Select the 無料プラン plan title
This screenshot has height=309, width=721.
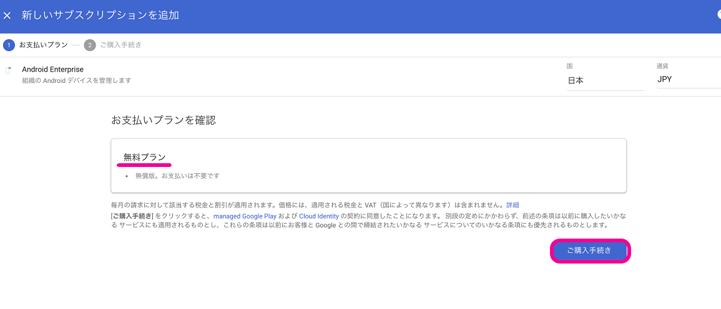pos(144,157)
